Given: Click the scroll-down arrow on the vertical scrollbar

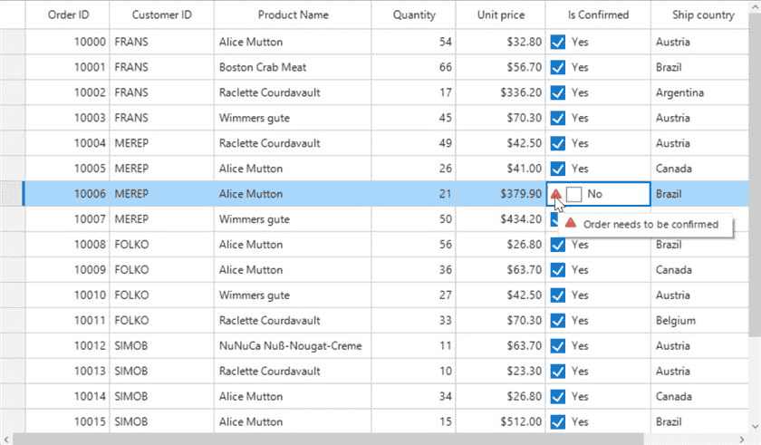Looking at the screenshot, I should (x=756, y=427).
